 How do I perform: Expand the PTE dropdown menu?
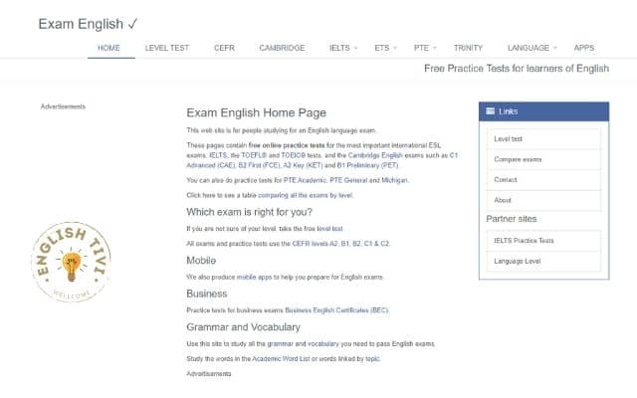[425, 48]
